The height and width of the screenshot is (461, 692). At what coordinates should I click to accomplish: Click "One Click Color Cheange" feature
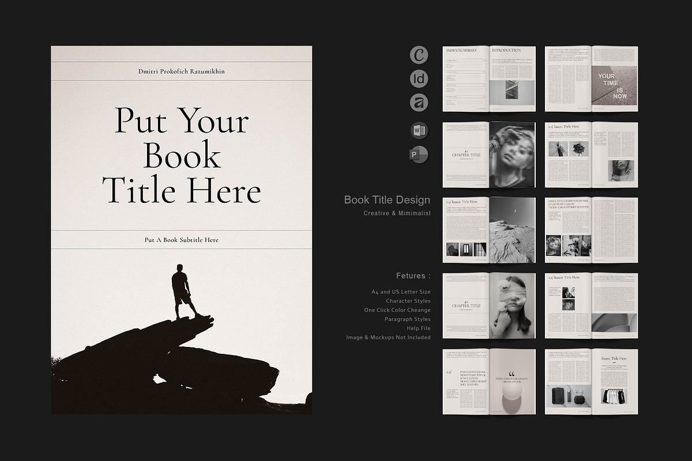[397, 310]
